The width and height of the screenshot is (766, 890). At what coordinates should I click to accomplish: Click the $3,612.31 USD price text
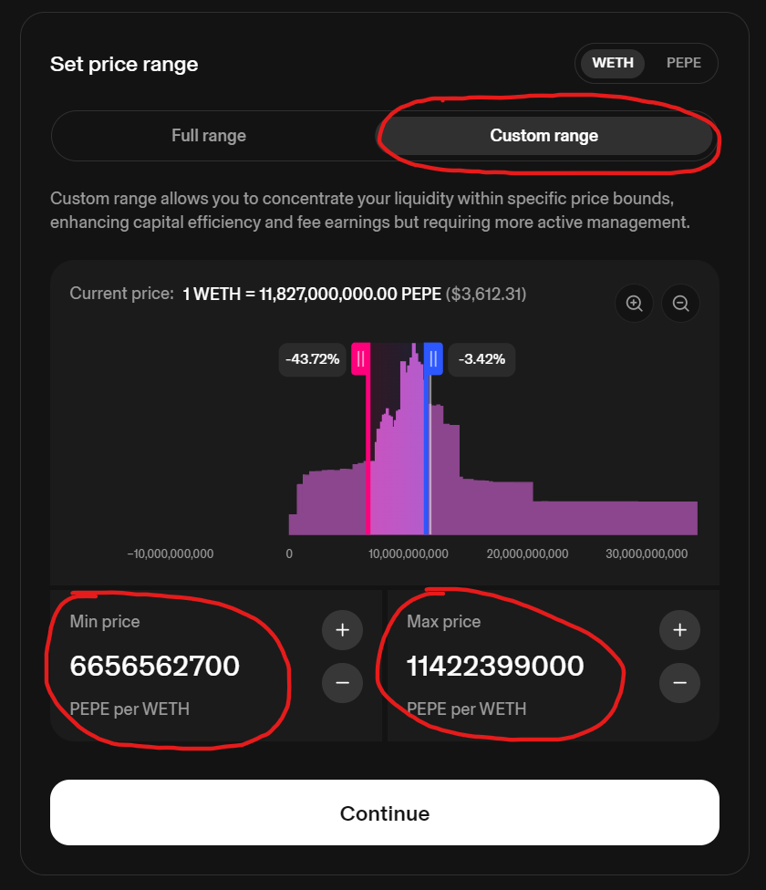486,295
